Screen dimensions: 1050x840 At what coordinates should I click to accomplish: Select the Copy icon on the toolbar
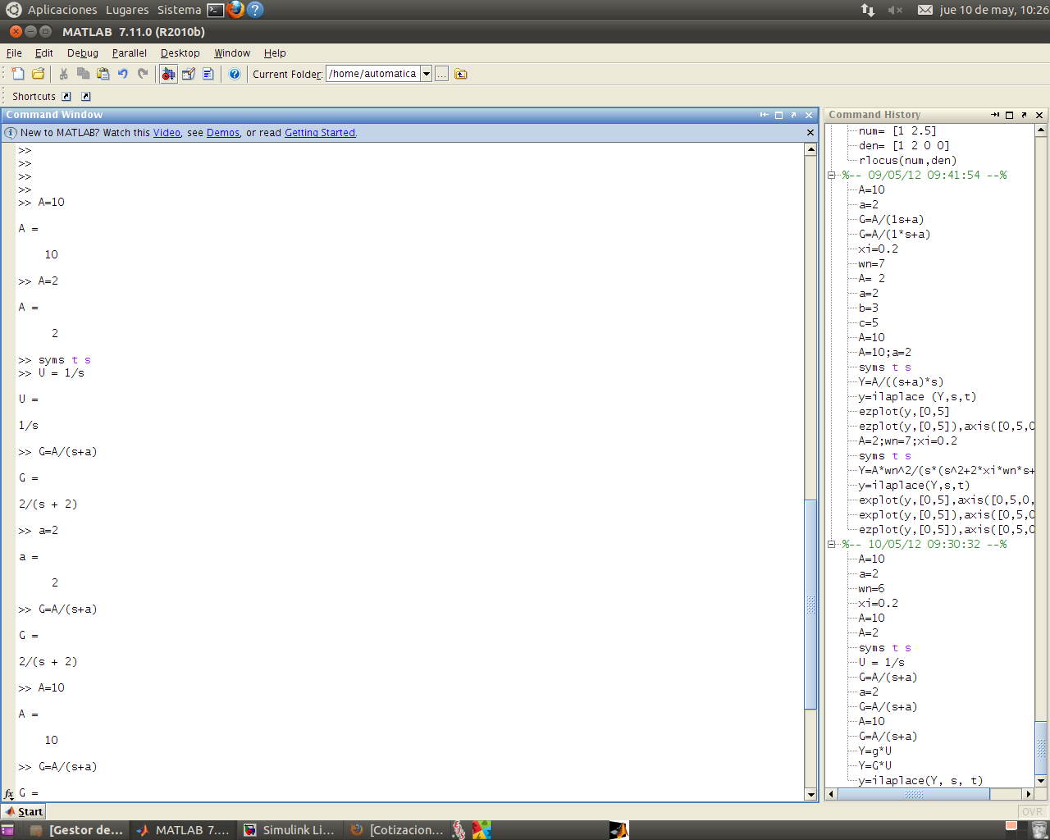(83, 74)
